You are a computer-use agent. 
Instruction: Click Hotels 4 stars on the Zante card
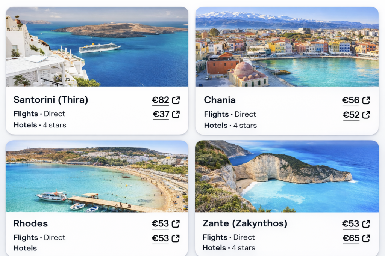pyautogui.click(x=229, y=248)
